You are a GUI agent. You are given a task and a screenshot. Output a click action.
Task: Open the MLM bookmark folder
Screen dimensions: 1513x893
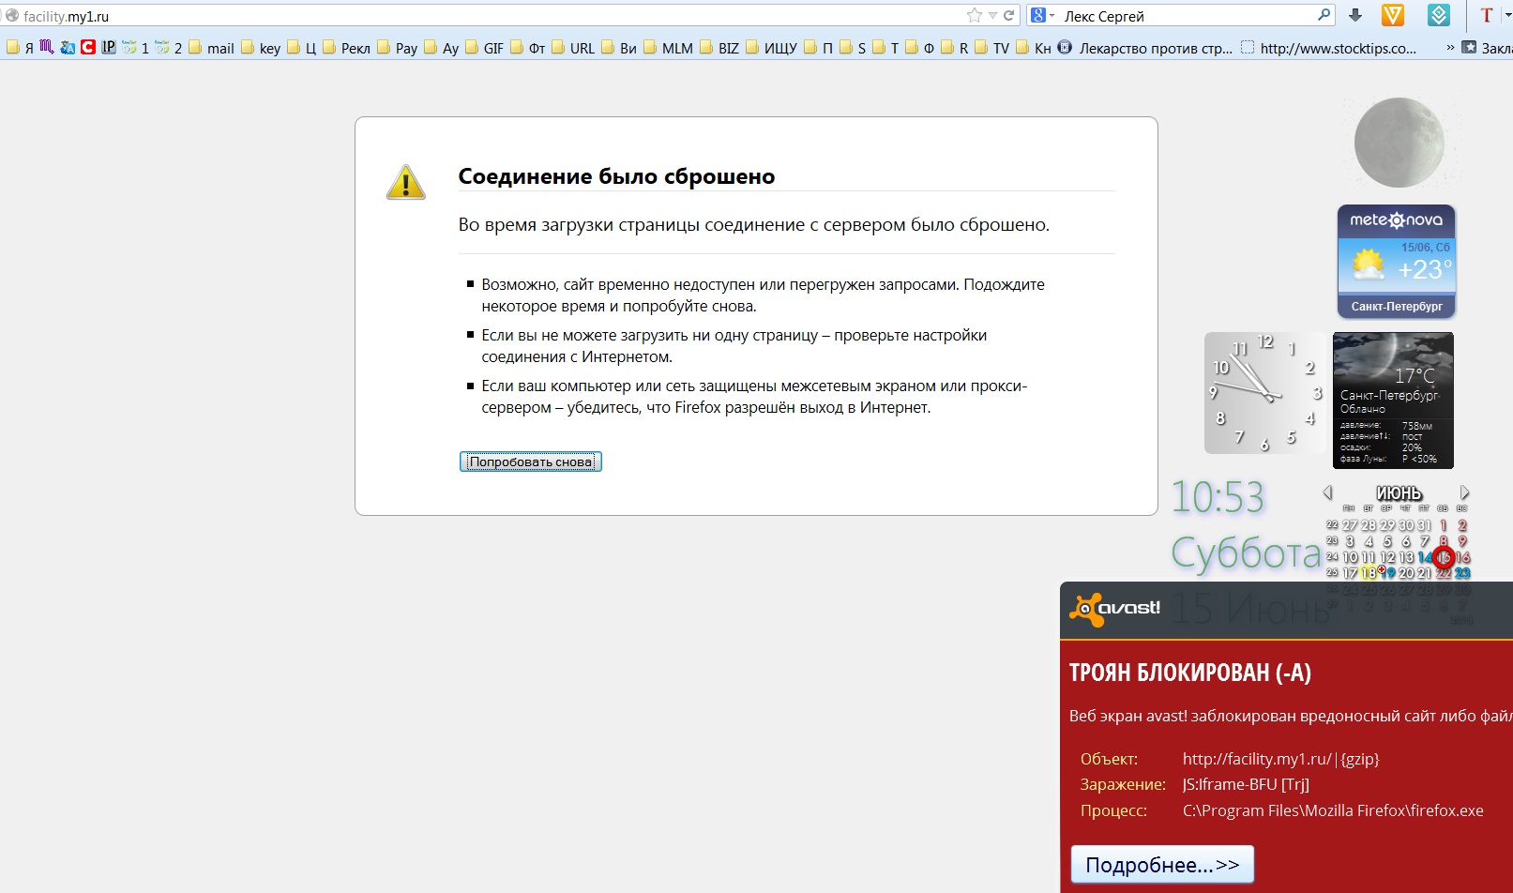[x=668, y=48]
